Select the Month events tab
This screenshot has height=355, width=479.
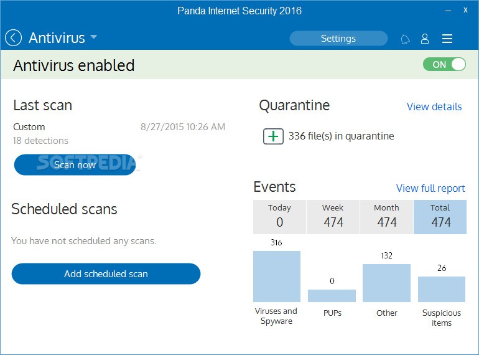click(x=386, y=217)
